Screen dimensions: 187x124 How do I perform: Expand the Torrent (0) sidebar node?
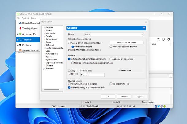(x=18, y=40)
